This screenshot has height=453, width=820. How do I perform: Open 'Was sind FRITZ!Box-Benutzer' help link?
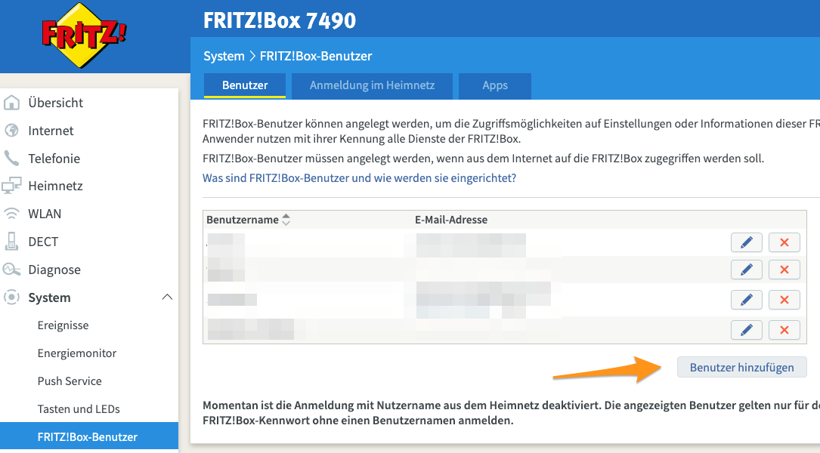click(x=359, y=178)
